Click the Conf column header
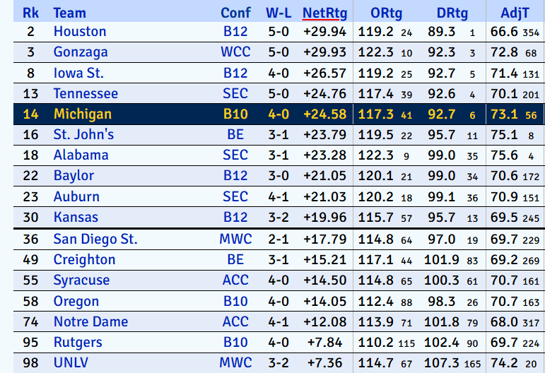 (235, 13)
